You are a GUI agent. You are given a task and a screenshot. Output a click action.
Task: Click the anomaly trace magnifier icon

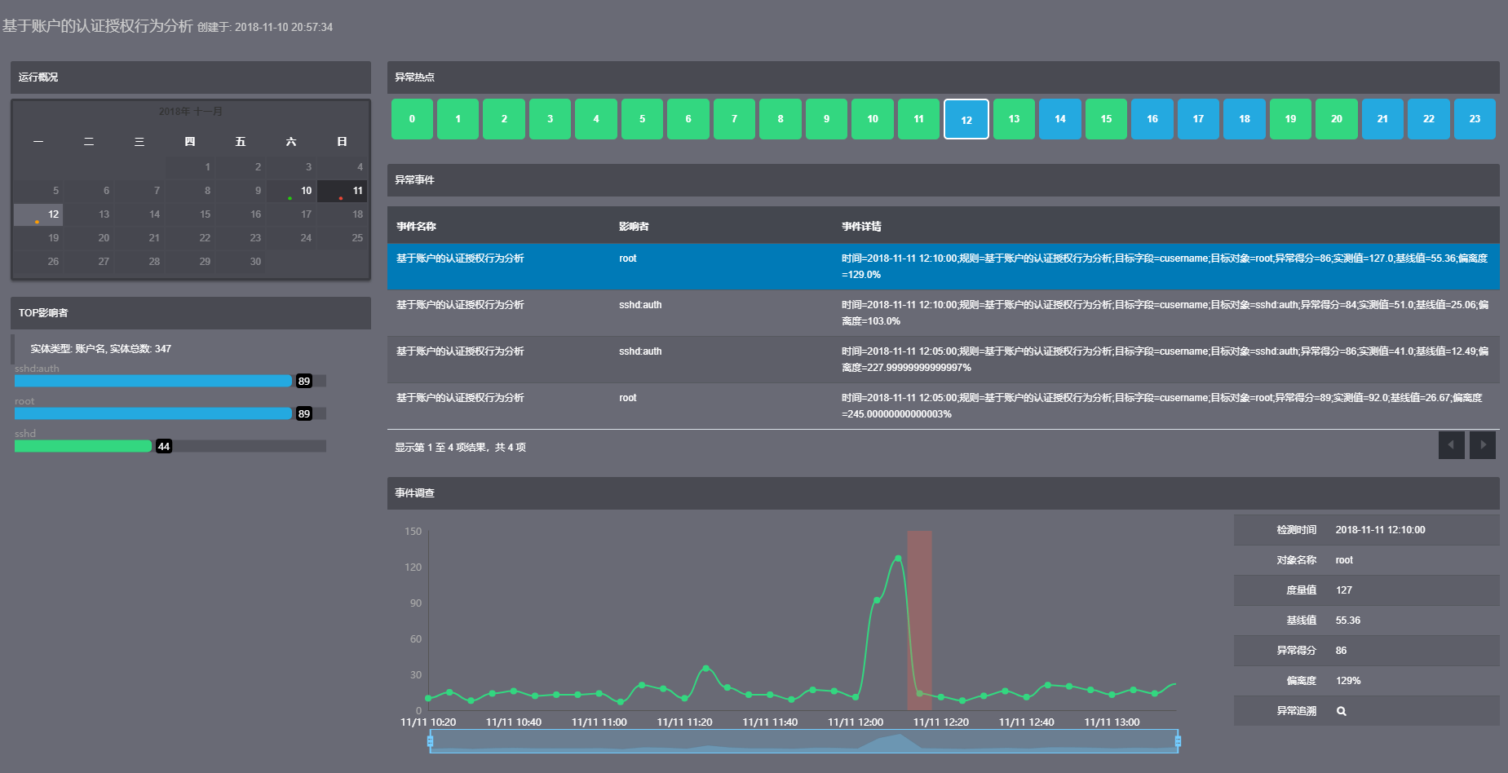(x=1341, y=711)
